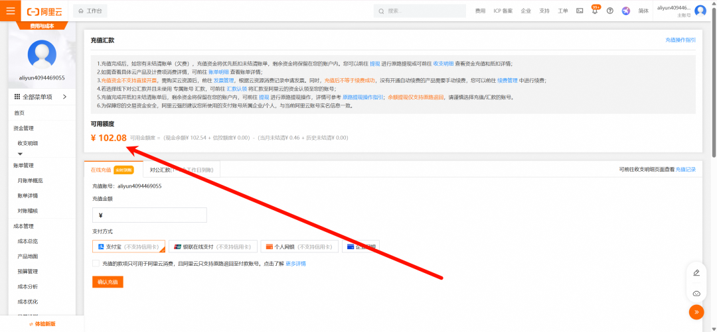Open 产品地图 in sidebar

tap(28, 256)
